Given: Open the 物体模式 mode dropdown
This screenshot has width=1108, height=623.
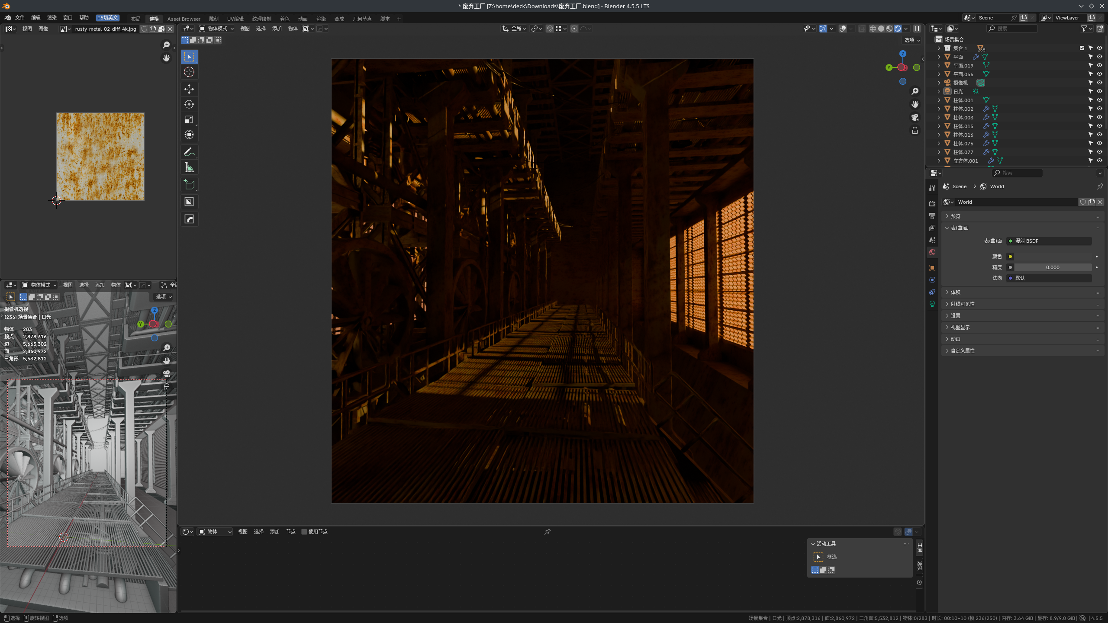Looking at the screenshot, I should (217, 29).
